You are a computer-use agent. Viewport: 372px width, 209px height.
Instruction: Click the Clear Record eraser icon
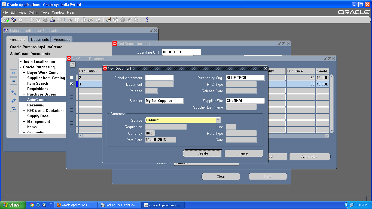click(91, 20)
